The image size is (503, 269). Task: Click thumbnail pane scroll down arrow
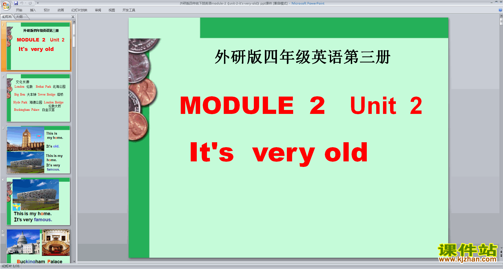pos(74,261)
